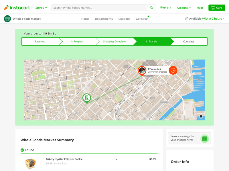Click the shopper photo map pin
Viewport: 229px width, 171px height.
pos(142,70)
